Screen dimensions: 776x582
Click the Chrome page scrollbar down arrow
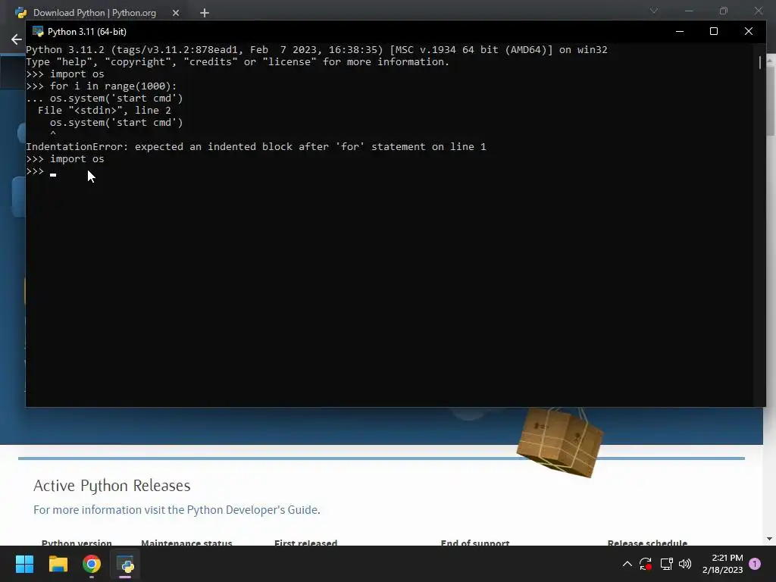click(769, 539)
